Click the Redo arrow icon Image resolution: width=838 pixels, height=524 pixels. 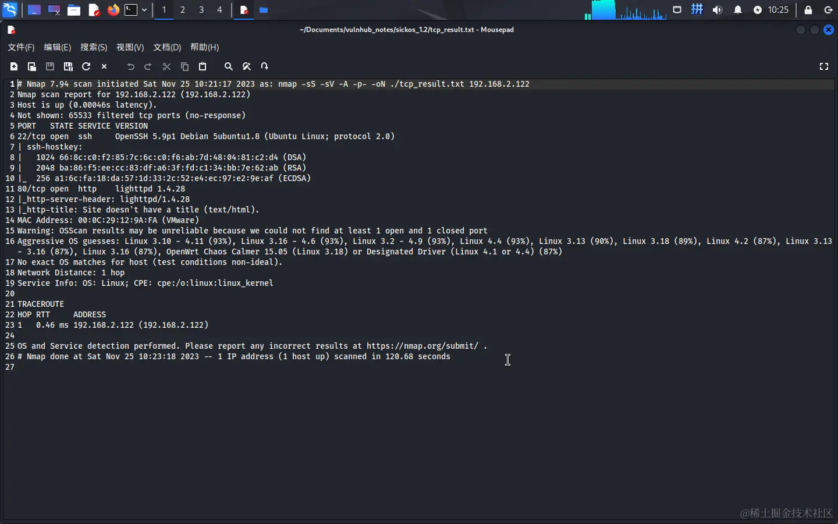(148, 66)
